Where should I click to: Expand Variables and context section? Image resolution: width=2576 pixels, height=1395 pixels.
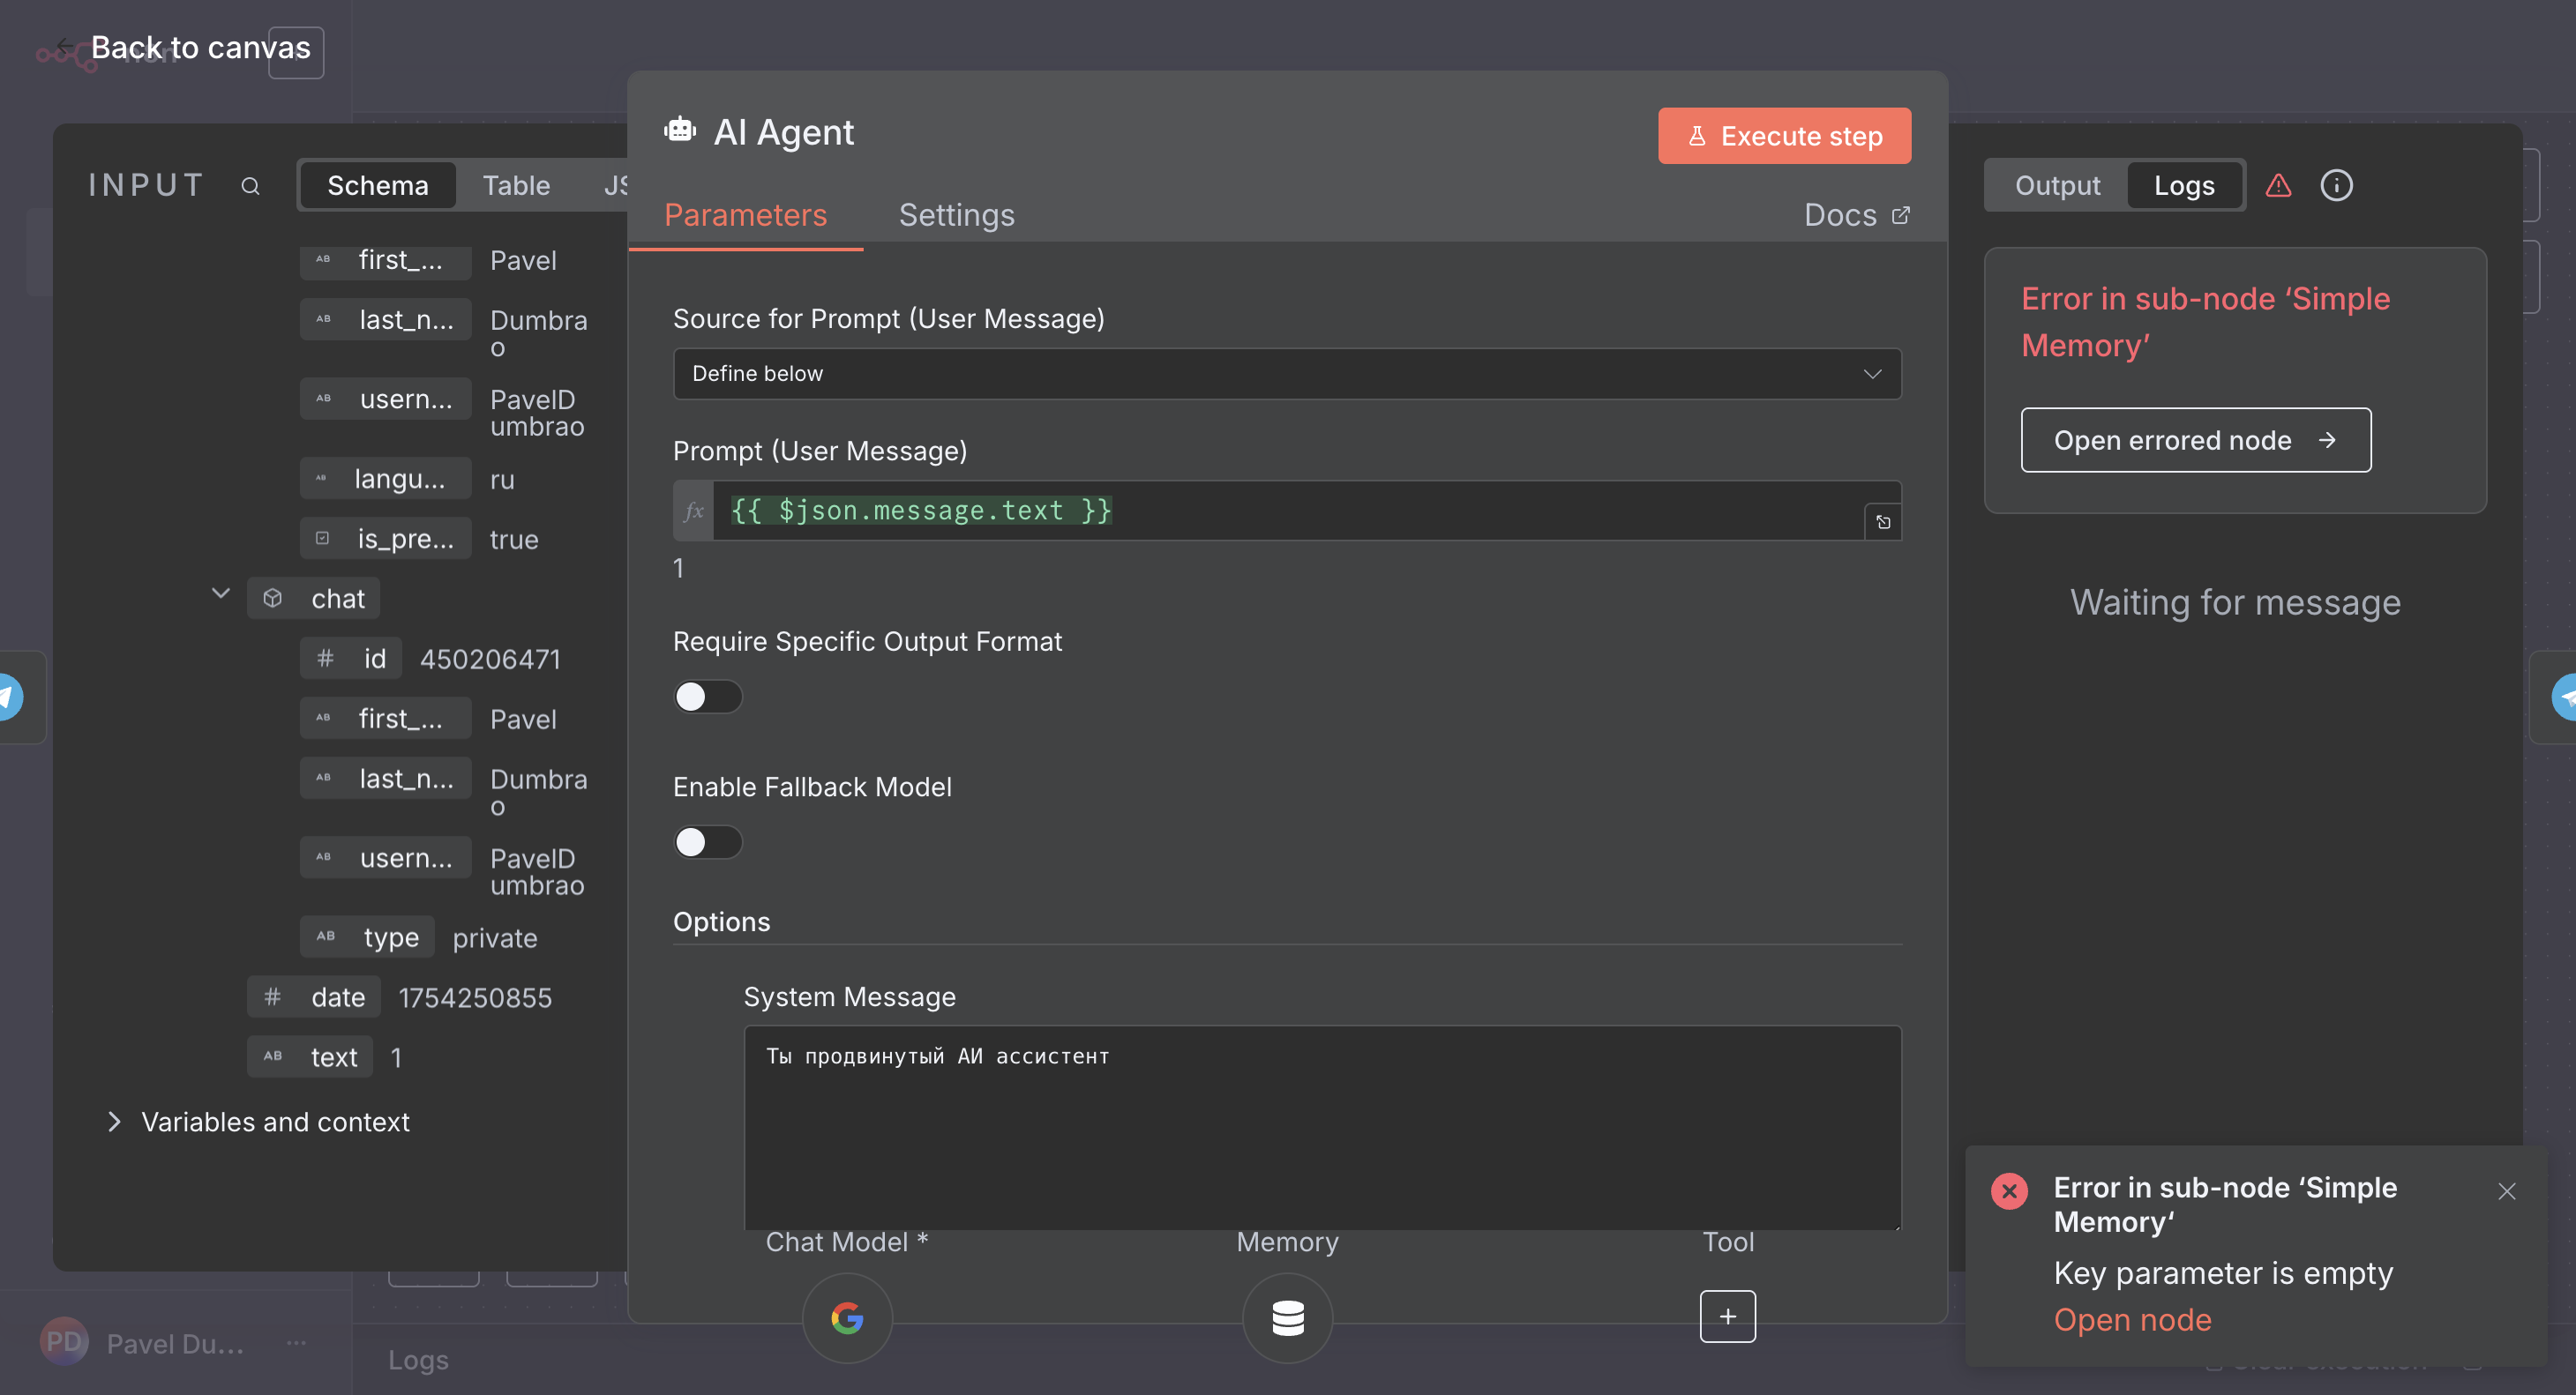[114, 1121]
